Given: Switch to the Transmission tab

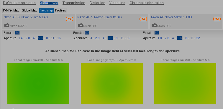Looking at the screenshot, I should pos(74,3).
